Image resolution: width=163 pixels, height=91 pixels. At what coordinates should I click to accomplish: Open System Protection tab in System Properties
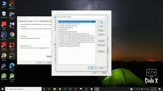click(x=45, y=21)
